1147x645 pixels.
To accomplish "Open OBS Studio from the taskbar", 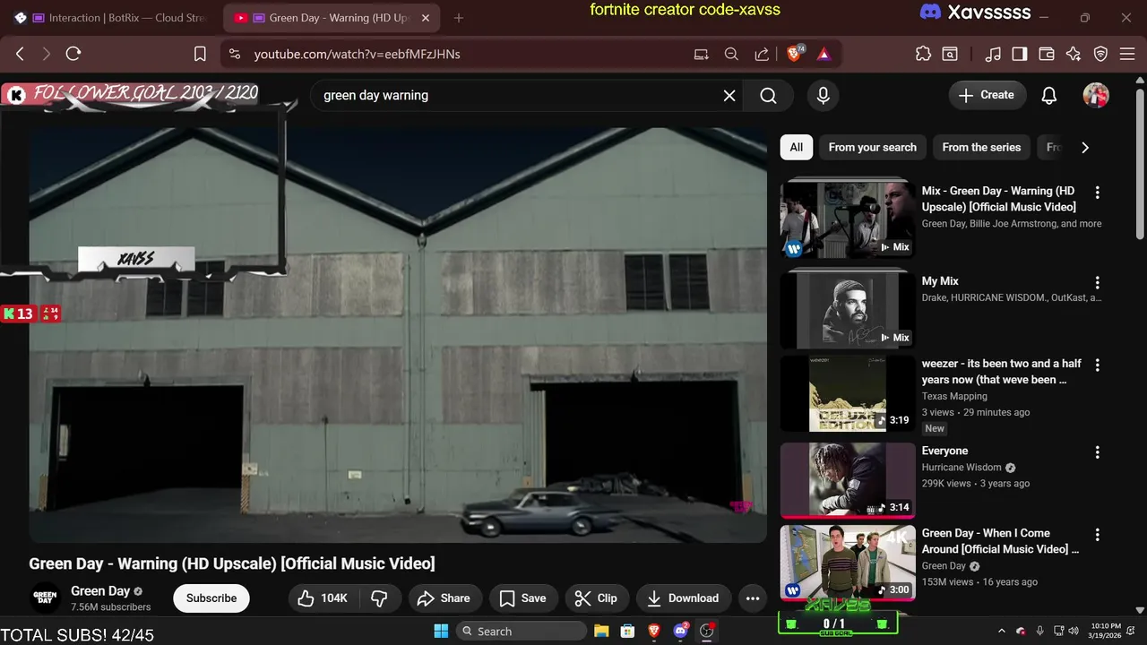I will tap(707, 631).
